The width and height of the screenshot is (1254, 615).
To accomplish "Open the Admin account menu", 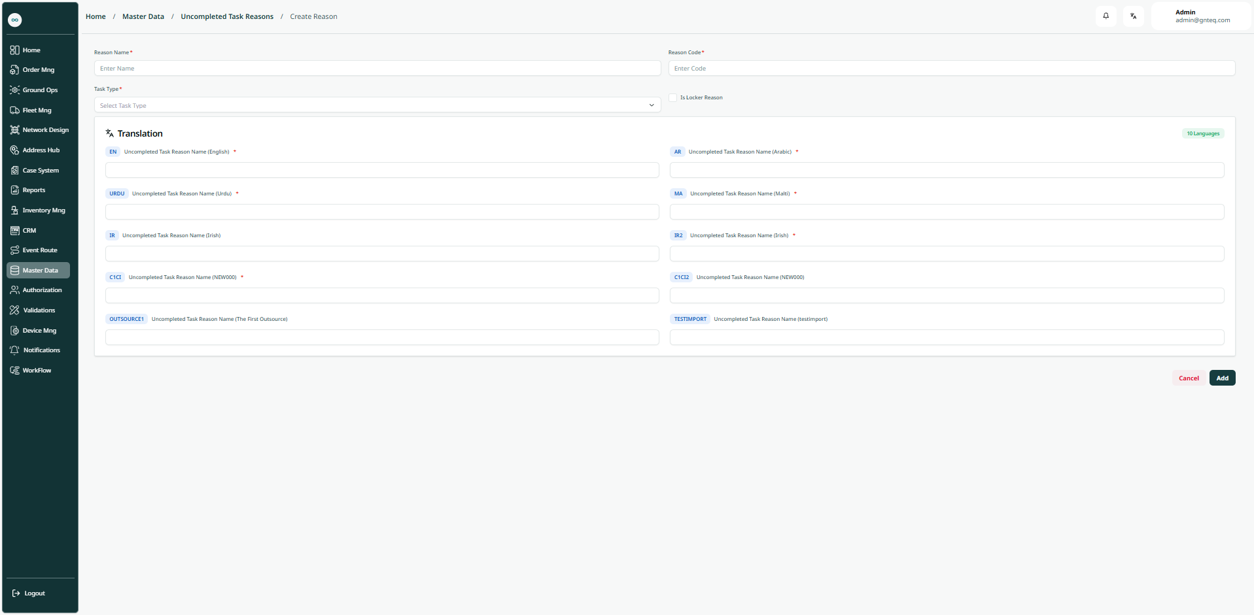I will click(x=1201, y=16).
